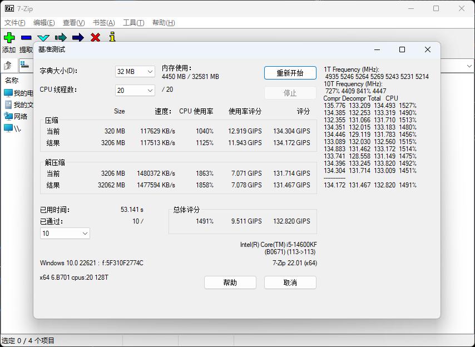Click the green Add (添加) plus icon

(9, 38)
